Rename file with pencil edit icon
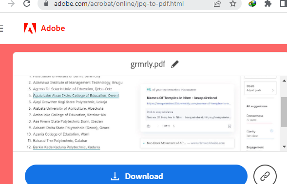The image size is (287, 184). point(175,64)
